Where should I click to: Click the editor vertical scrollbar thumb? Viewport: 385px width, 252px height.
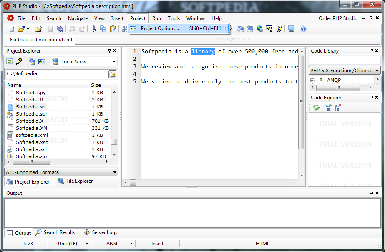click(x=301, y=102)
